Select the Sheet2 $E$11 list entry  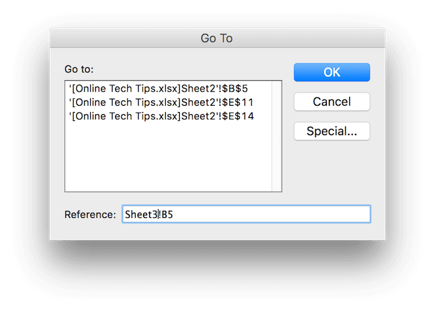(x=162, y=103)
